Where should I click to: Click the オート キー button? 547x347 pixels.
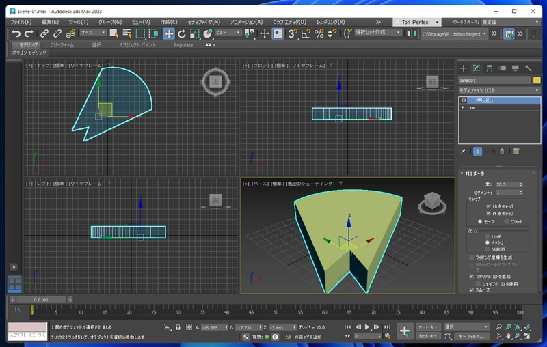(427, 327)
